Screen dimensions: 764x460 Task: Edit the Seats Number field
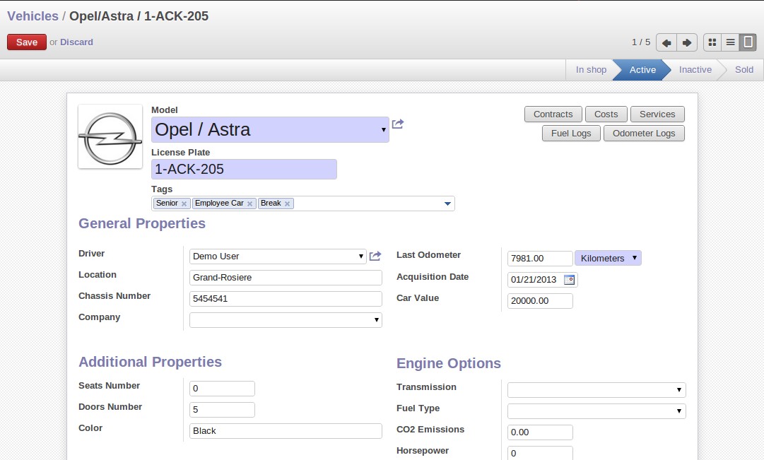[222, 389]
